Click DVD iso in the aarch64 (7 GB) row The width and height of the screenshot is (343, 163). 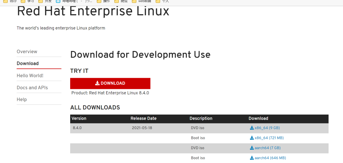(x=198, y=148)
